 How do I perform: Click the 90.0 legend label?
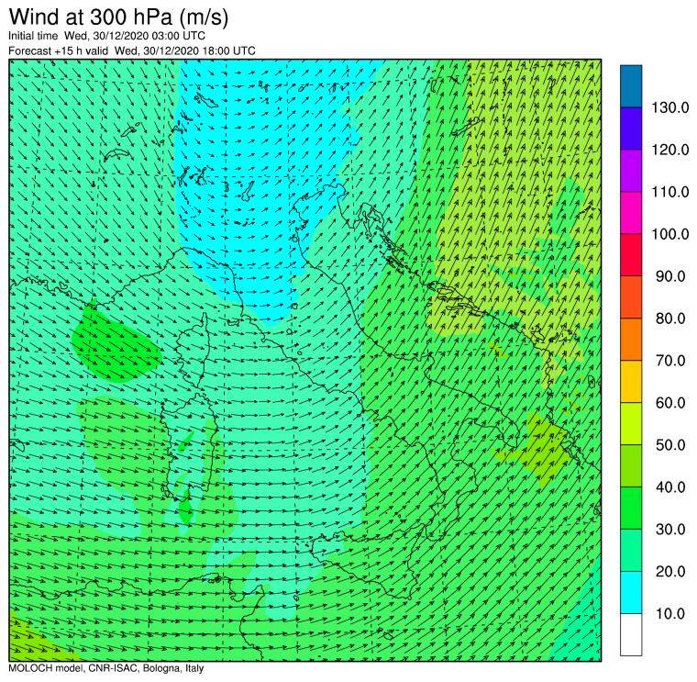pos(670,276)
